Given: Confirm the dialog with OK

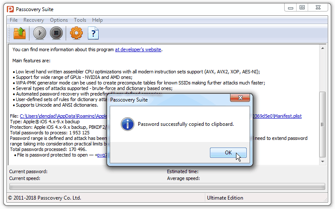Looking at the screenshot, I should 228,153.
